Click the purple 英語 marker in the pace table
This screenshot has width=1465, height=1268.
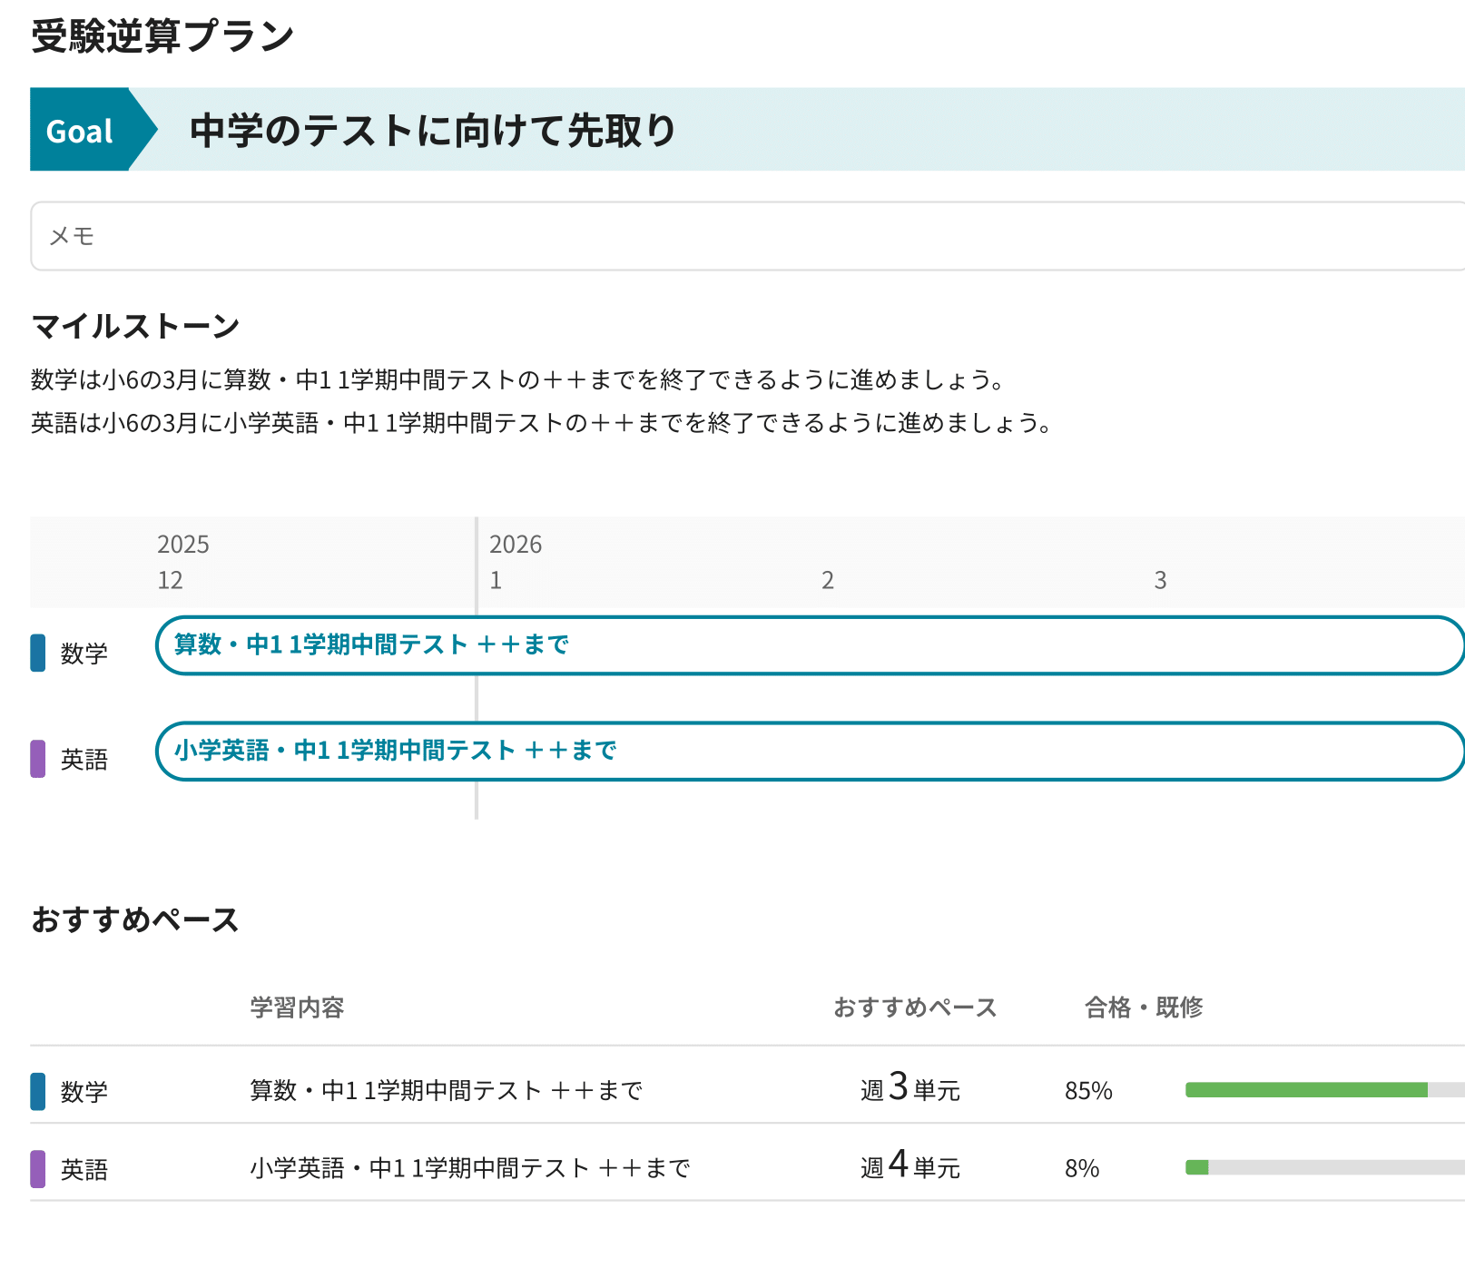pos(38,1169)
